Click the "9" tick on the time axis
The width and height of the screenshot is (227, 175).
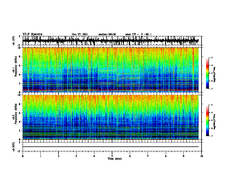pos(183,156)
